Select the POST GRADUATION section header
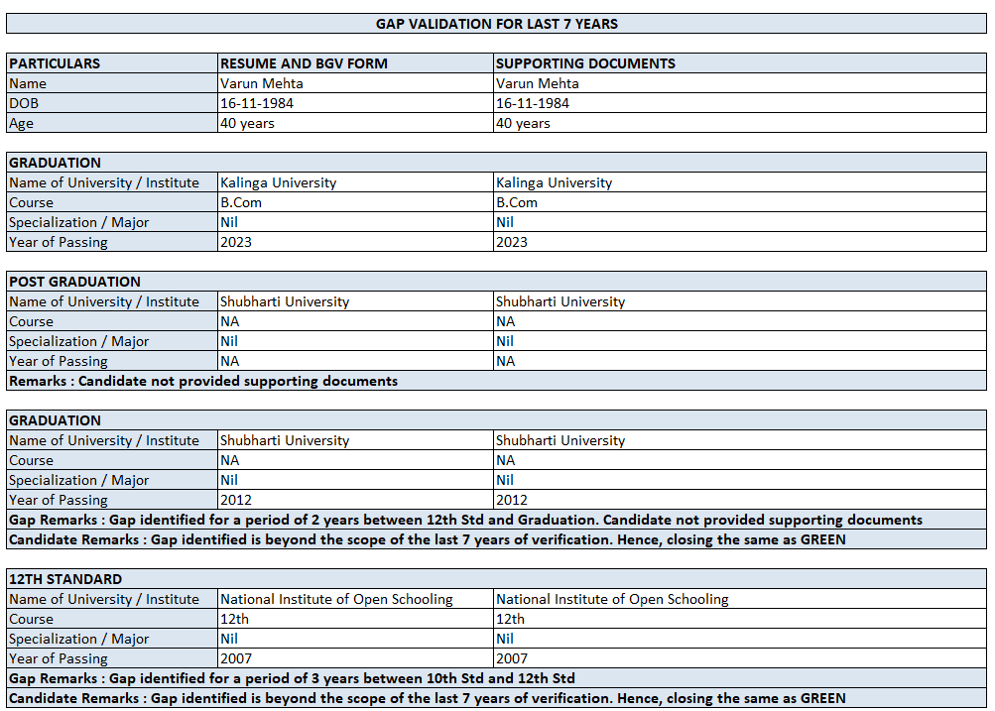This screenshot has height=711, width=995. 496,282
